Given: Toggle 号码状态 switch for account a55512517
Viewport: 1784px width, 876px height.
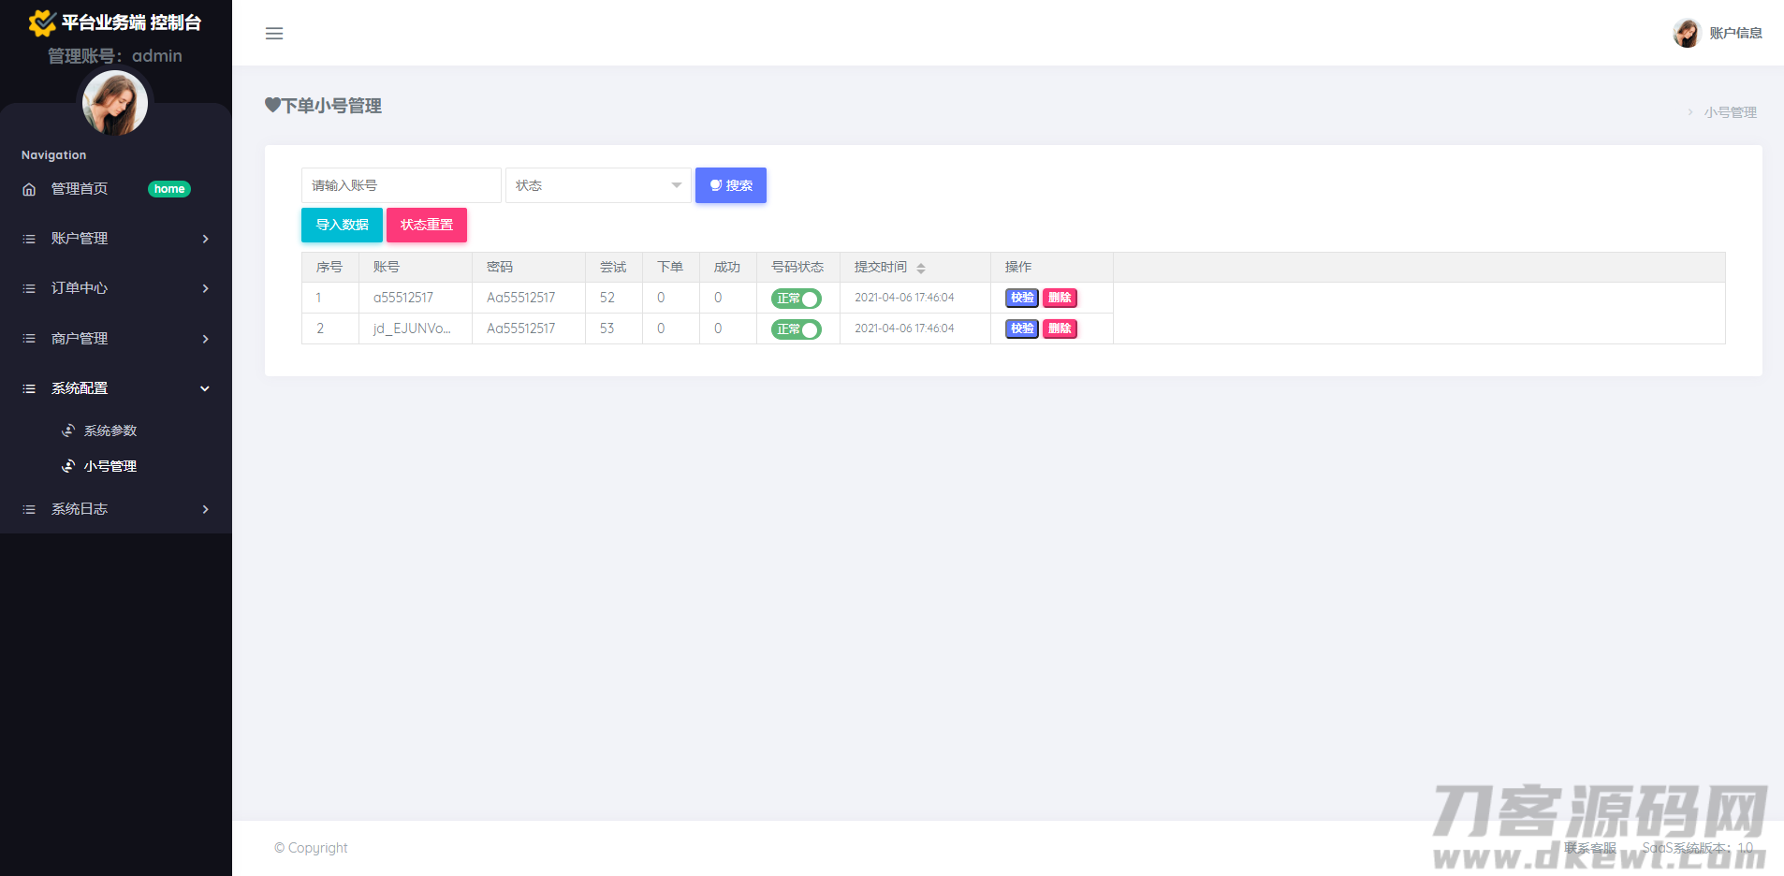Looking at the screenshot, I should [x=796, y=299].
